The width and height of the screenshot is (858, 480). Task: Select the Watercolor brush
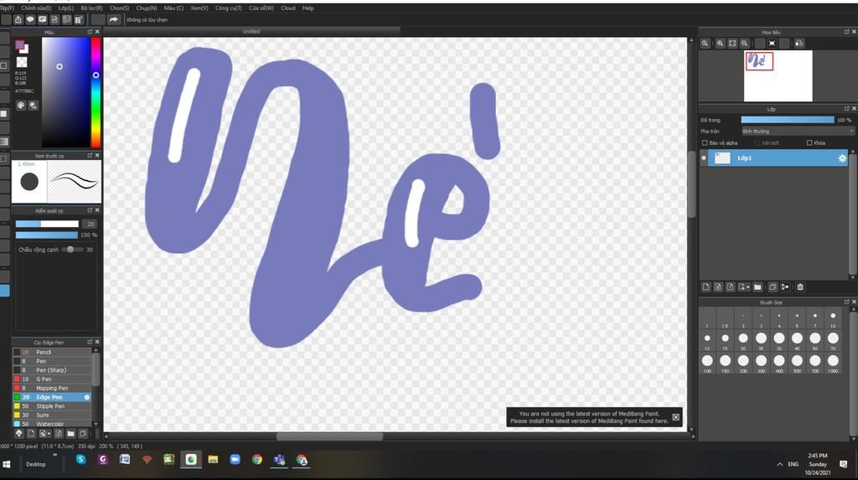pos(52,424)
